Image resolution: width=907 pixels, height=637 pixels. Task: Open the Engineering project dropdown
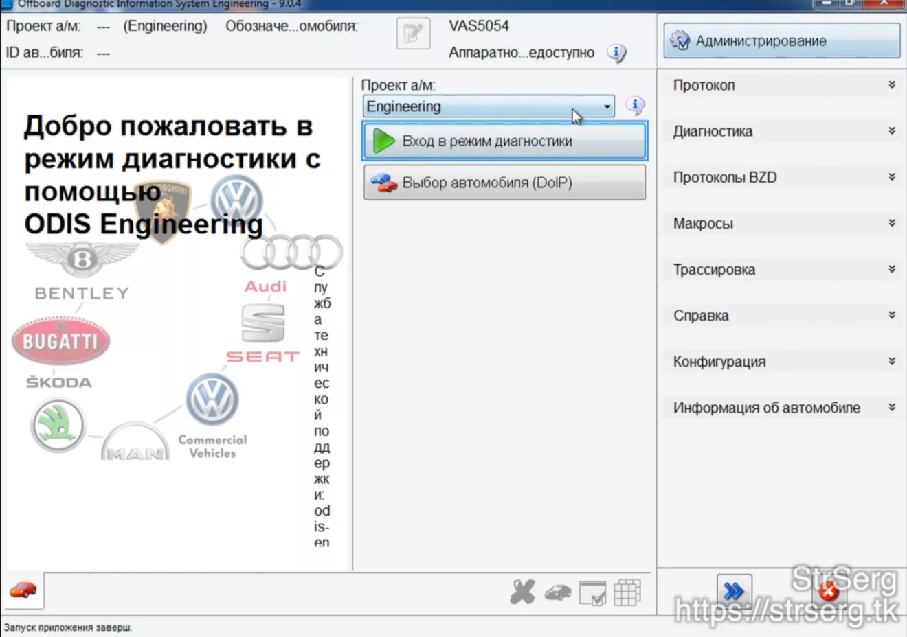tap(489, 106)
